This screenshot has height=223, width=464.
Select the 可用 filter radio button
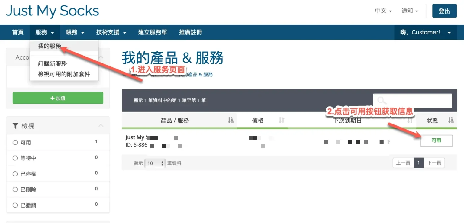click(x=15, y=143)
